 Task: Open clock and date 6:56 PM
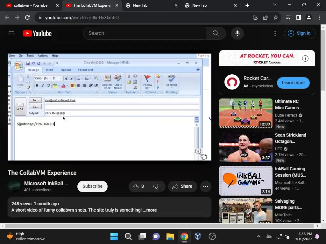(x=303, y=236)
